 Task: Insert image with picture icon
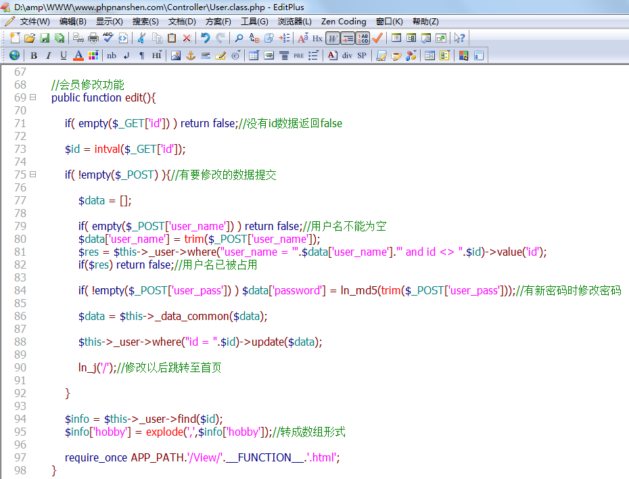tap(176, 55)
